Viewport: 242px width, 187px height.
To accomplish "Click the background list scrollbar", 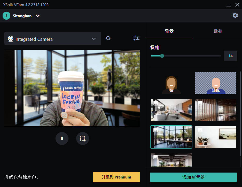I will [240, 114].
